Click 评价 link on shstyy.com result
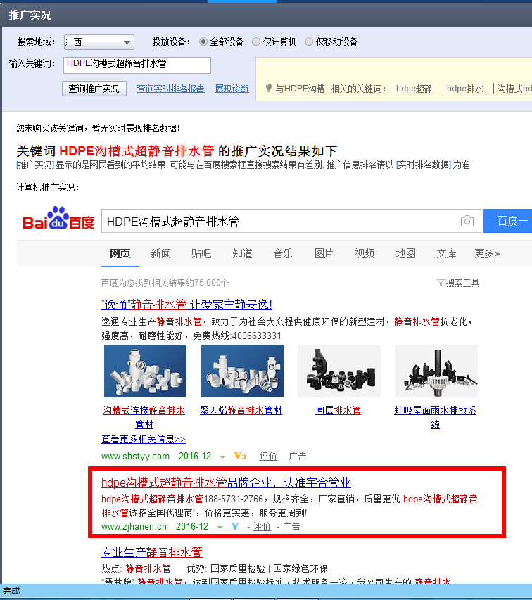Viewport: 532px width, 600px height. tap(268, 456)
